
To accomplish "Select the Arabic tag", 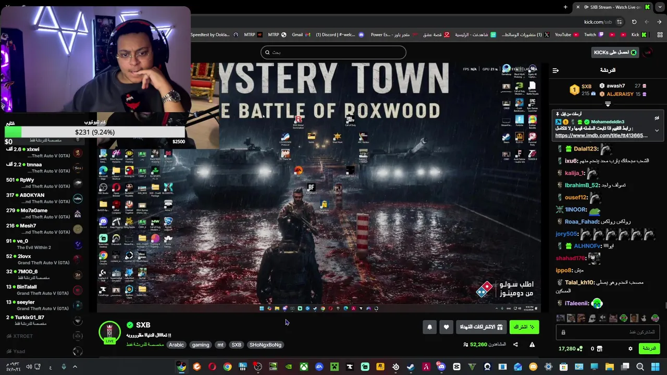I will 176,345.
